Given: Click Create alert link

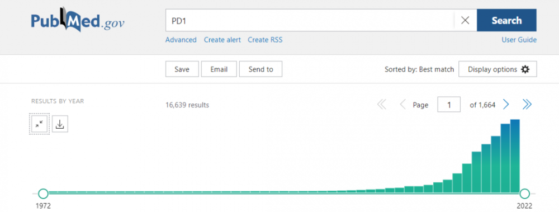Looking at the screenshot, I should (222, 40).
